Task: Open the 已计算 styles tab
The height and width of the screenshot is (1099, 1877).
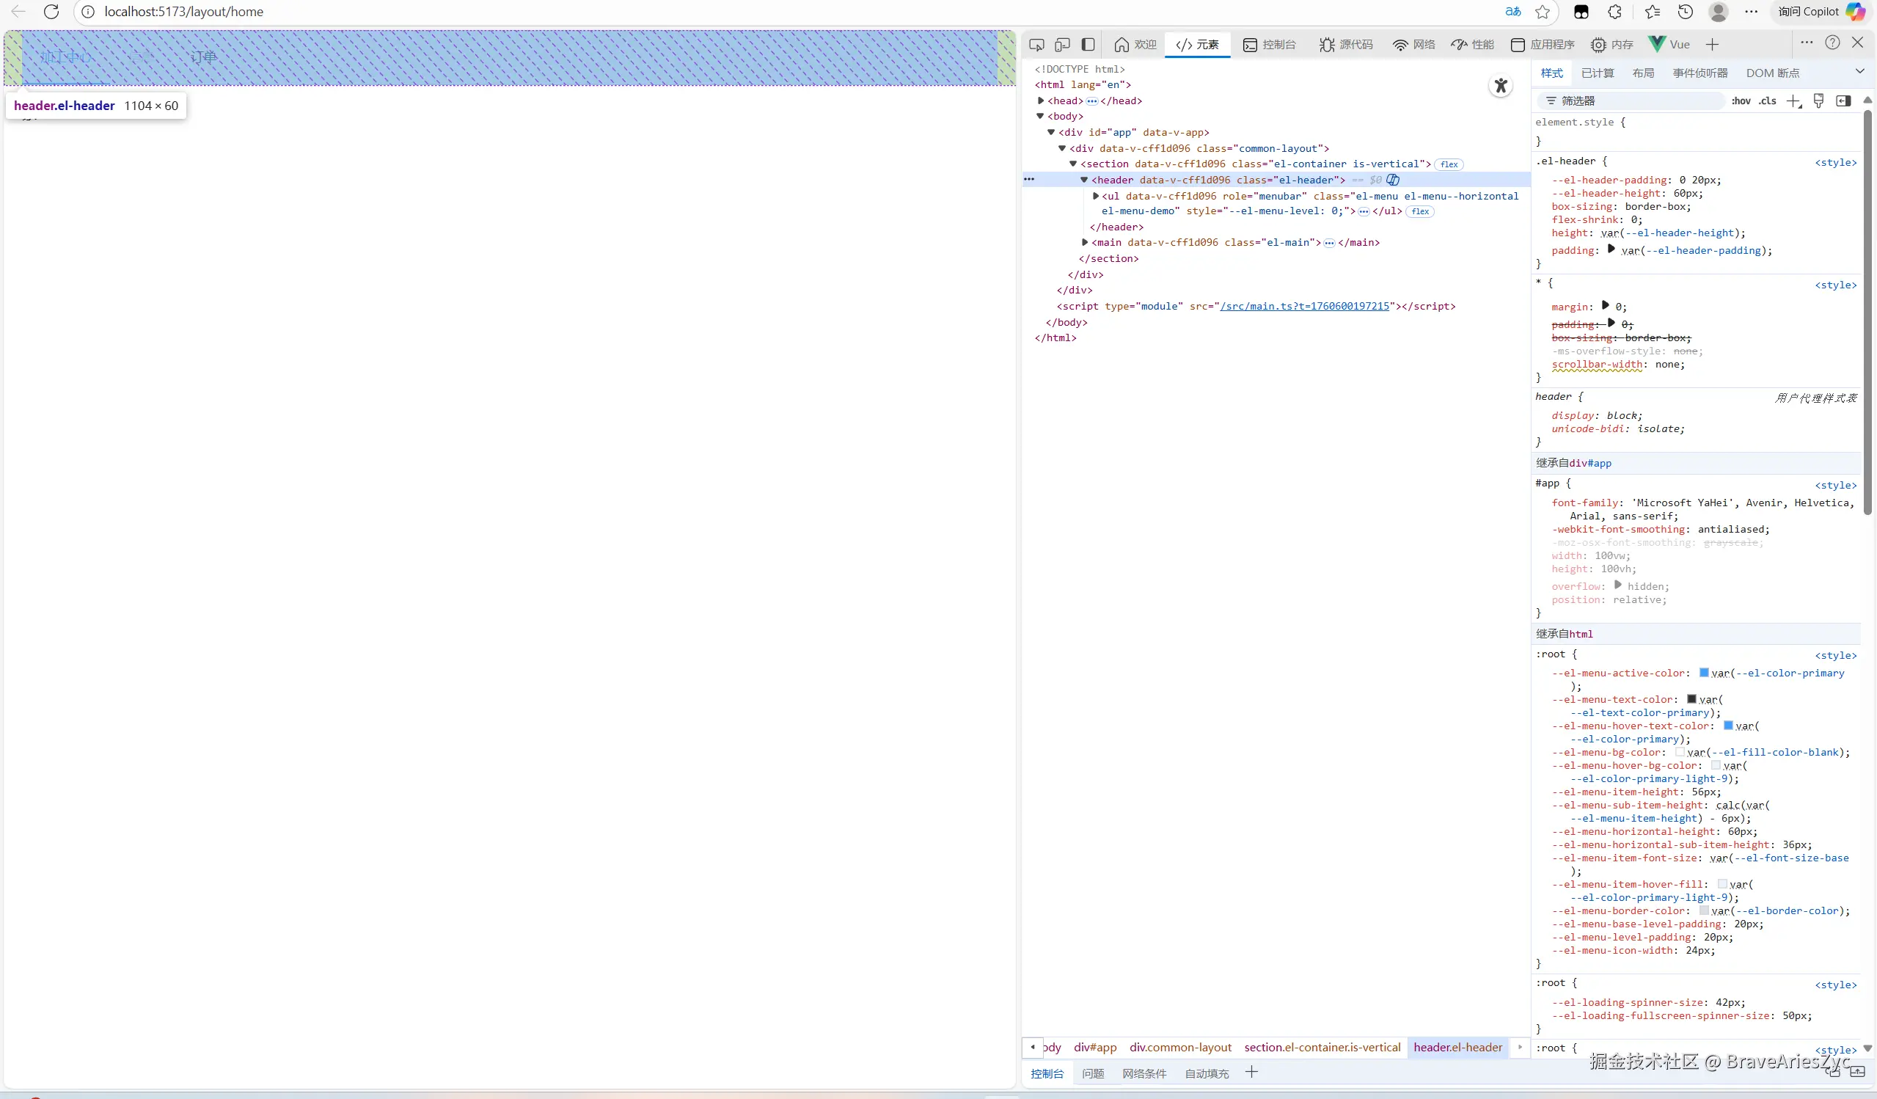Action: tap(1597, 73)
